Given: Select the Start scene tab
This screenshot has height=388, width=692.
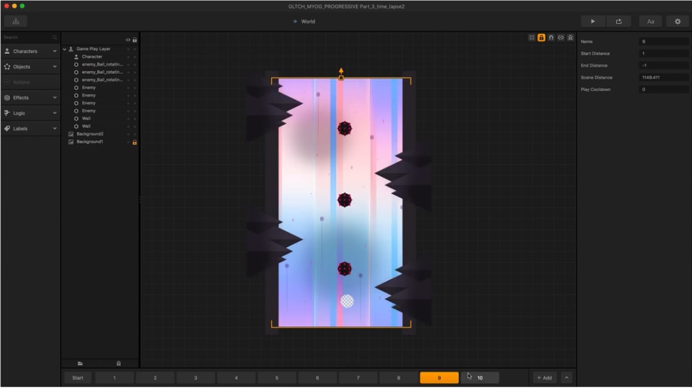Looking at the screenshot, I should (x=77, y=378).
